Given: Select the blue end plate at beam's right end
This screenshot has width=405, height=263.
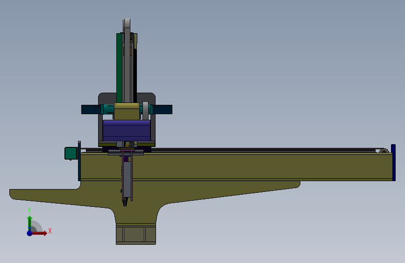Looking at the screenshot, I should pos(393,162).
